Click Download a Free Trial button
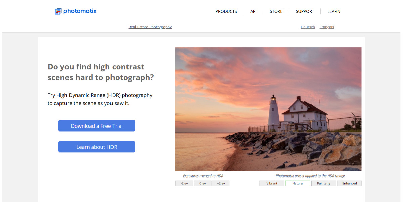403x202 pixels. (97, 126)
